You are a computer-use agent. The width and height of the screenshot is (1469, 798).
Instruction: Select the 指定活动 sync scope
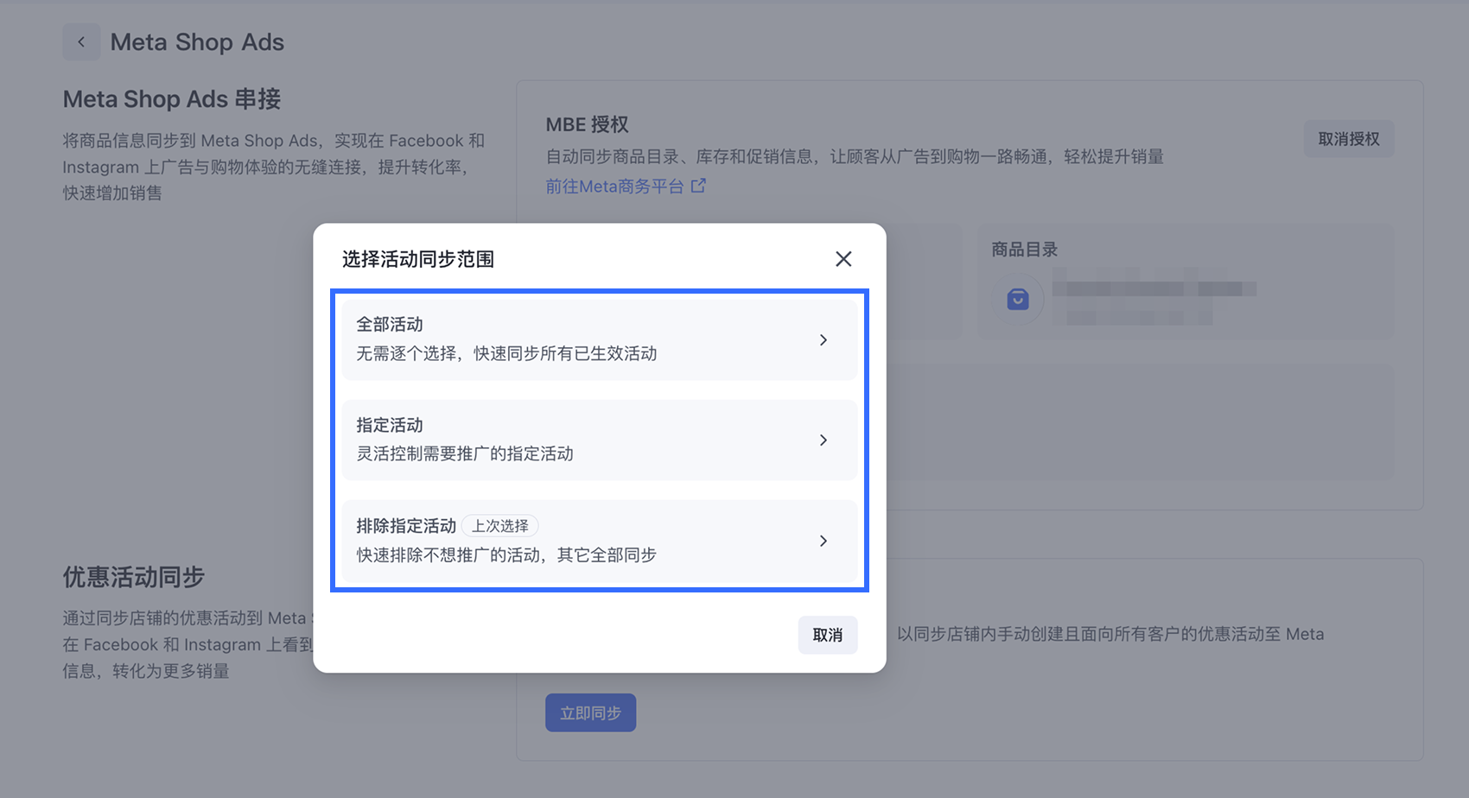click(600, 440)
